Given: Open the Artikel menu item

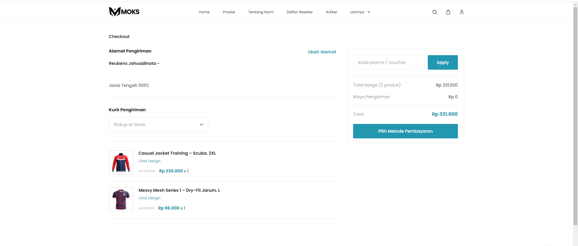Looking at the screenshot, I should [x=331, y=12].
